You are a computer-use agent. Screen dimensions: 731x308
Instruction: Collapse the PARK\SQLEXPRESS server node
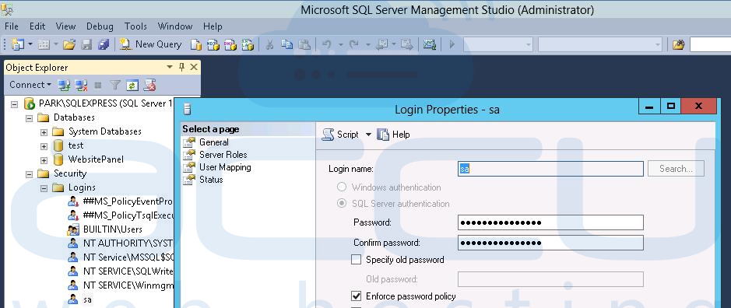15,104
